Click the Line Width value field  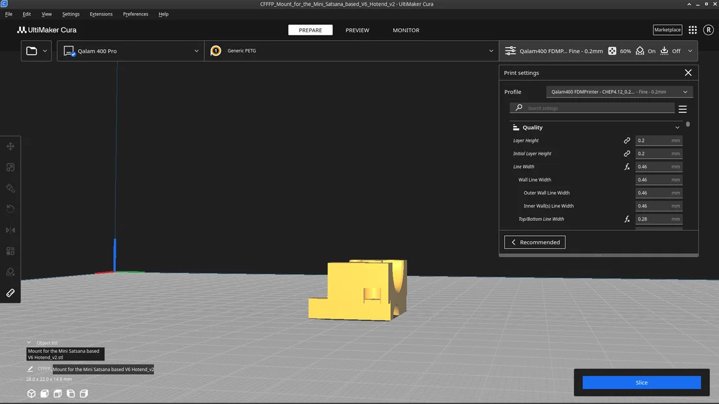pos(658,167)
